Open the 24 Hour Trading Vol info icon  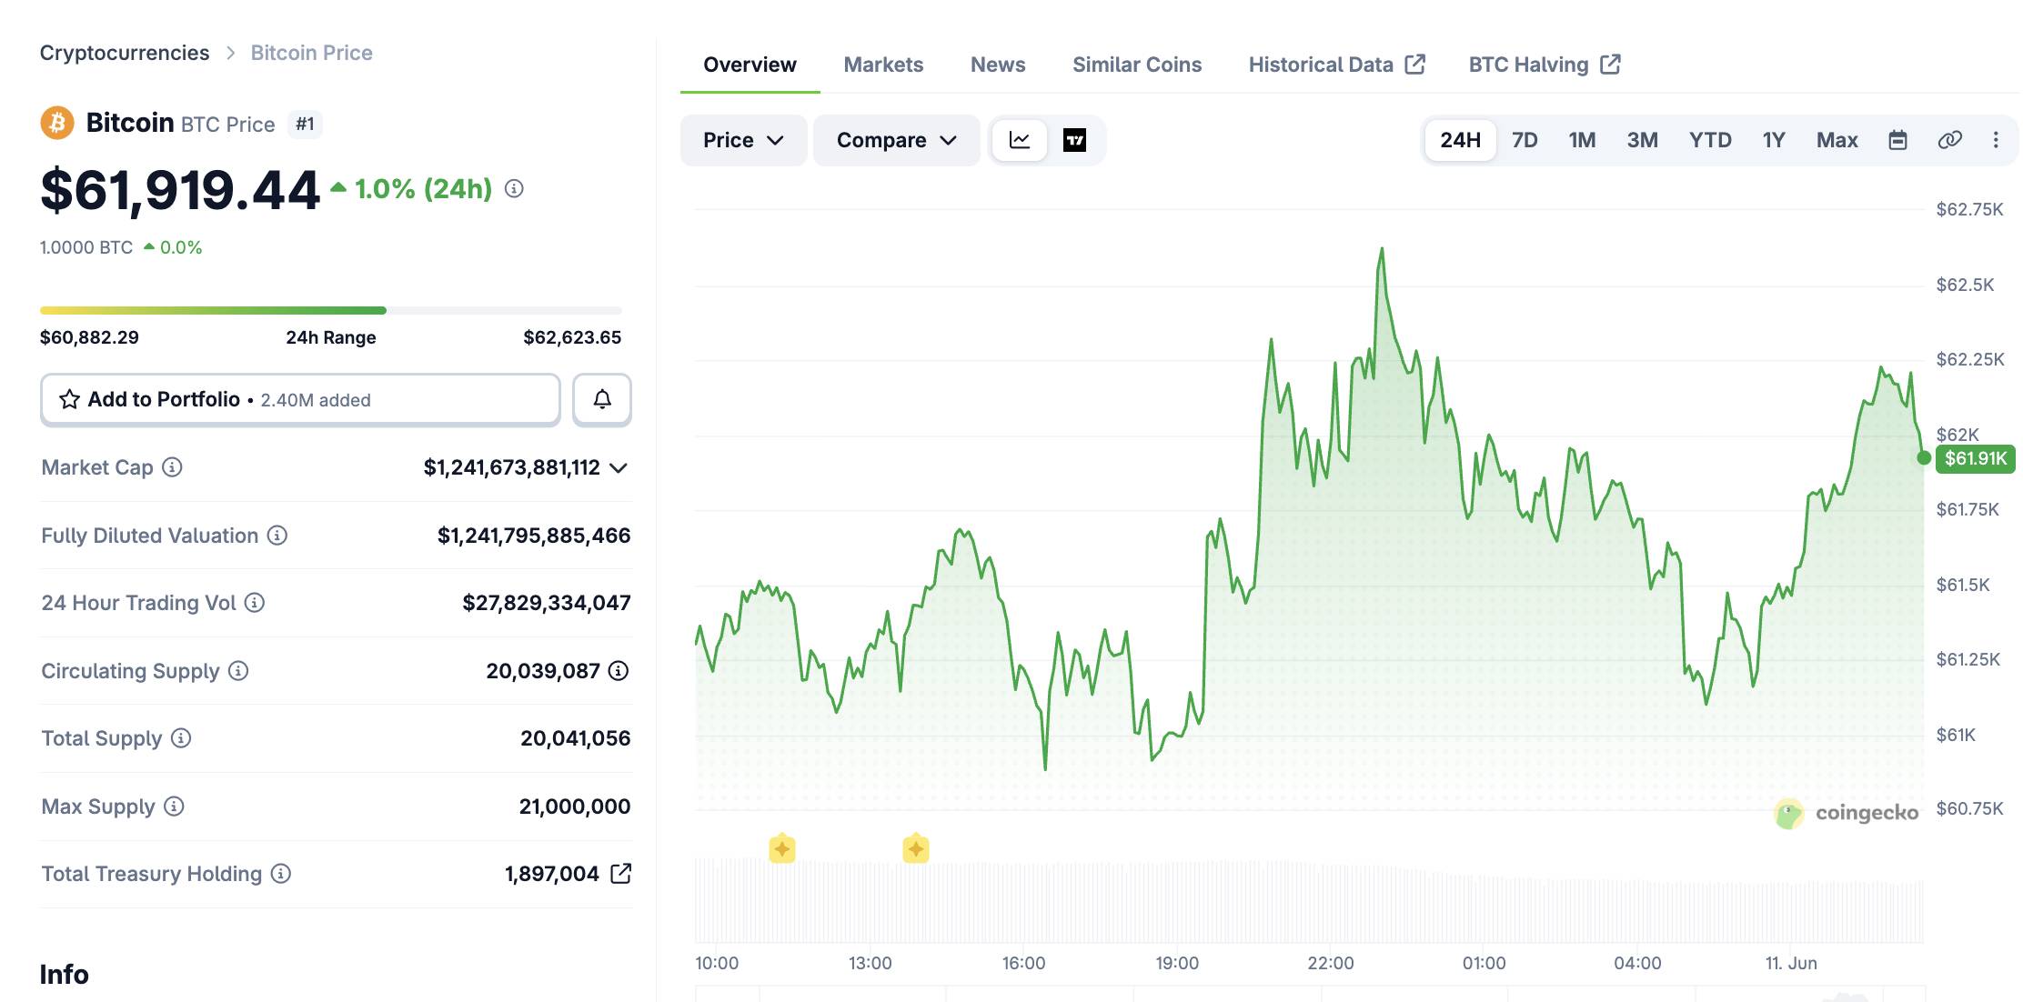255,602
